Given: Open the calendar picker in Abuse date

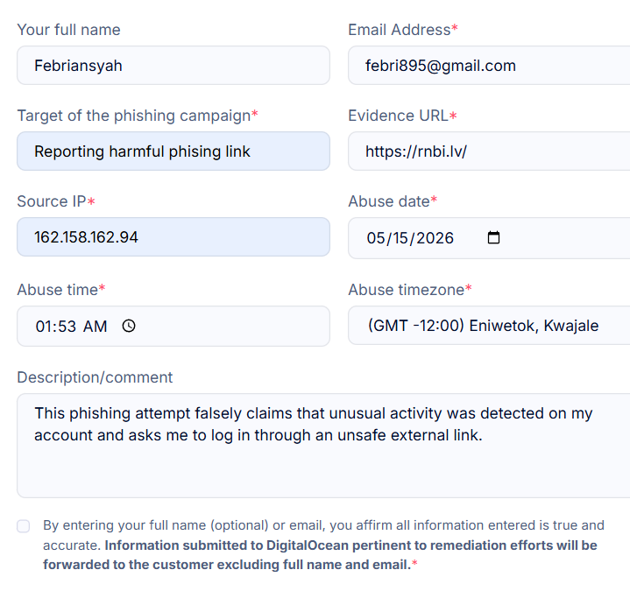Looking at the screenshot, I should coord(493,237).
